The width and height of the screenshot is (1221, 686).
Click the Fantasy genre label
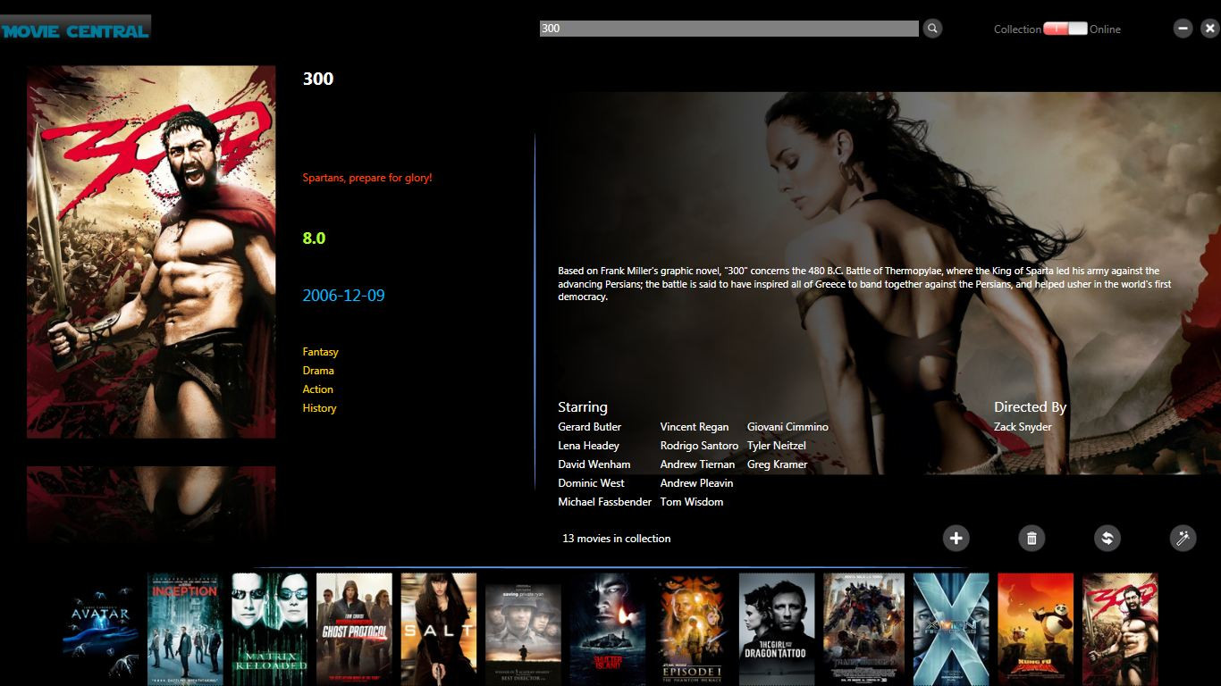pyautogui.click(x=320, y=352)
